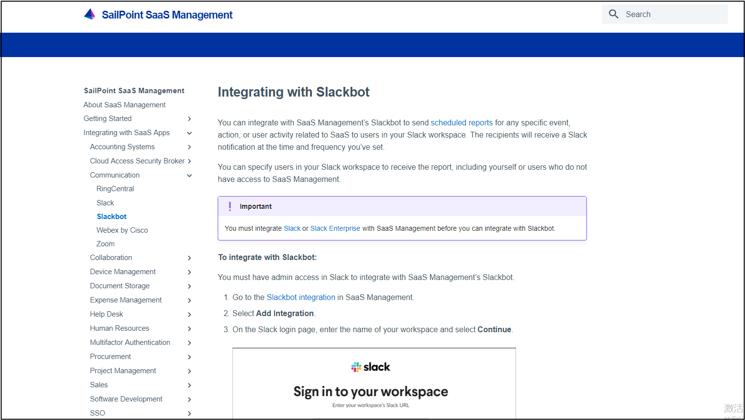Open the RingCentral page in sidebar

tap(115, 189)
